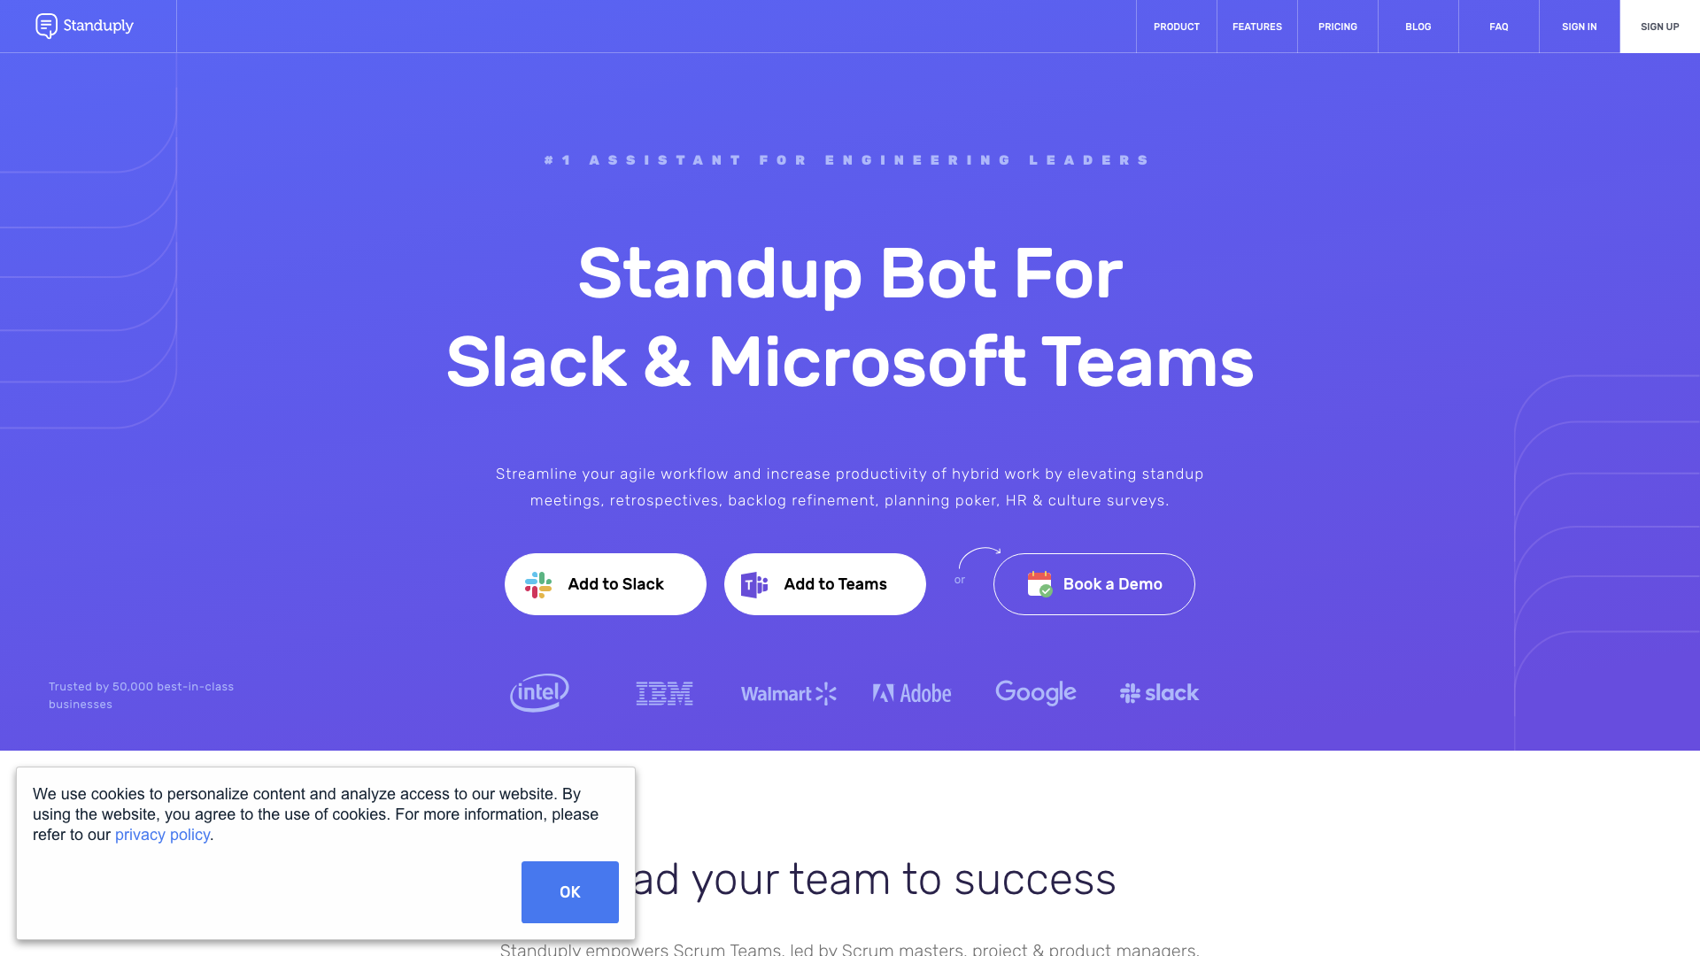This screenshot has width=1700, height=956.
Task: Click the Google logo icon
Action: coord(1036,692)
